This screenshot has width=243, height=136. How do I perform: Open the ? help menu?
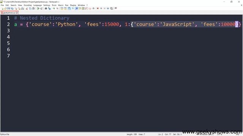[x=87, y=5]
